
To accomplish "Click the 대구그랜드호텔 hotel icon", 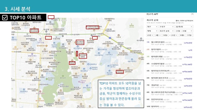I will pyautogui.click(x=40, y=39).
